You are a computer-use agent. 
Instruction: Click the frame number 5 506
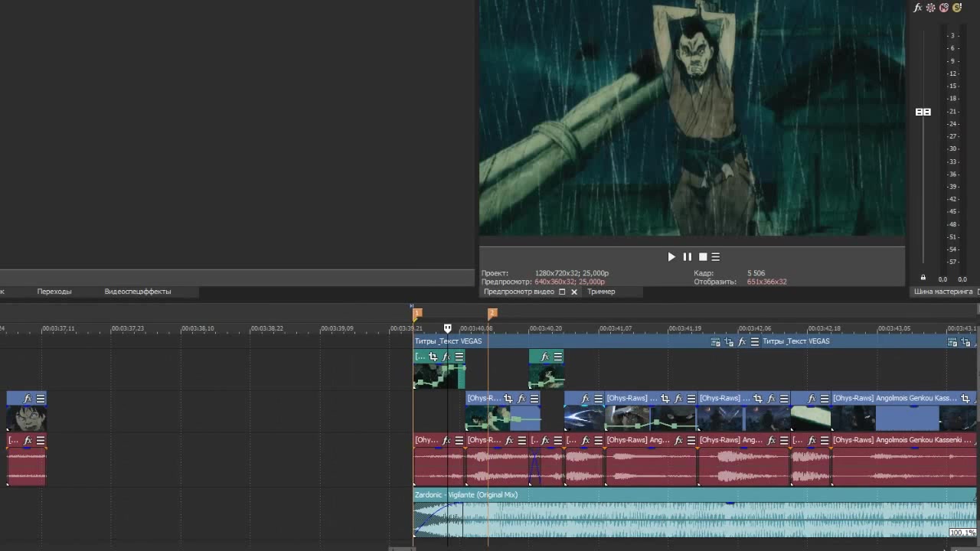(x=756, y=273)
